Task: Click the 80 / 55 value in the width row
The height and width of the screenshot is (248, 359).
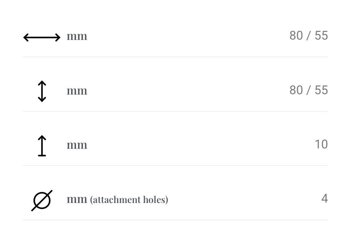Action: click(x=309, y=35)
